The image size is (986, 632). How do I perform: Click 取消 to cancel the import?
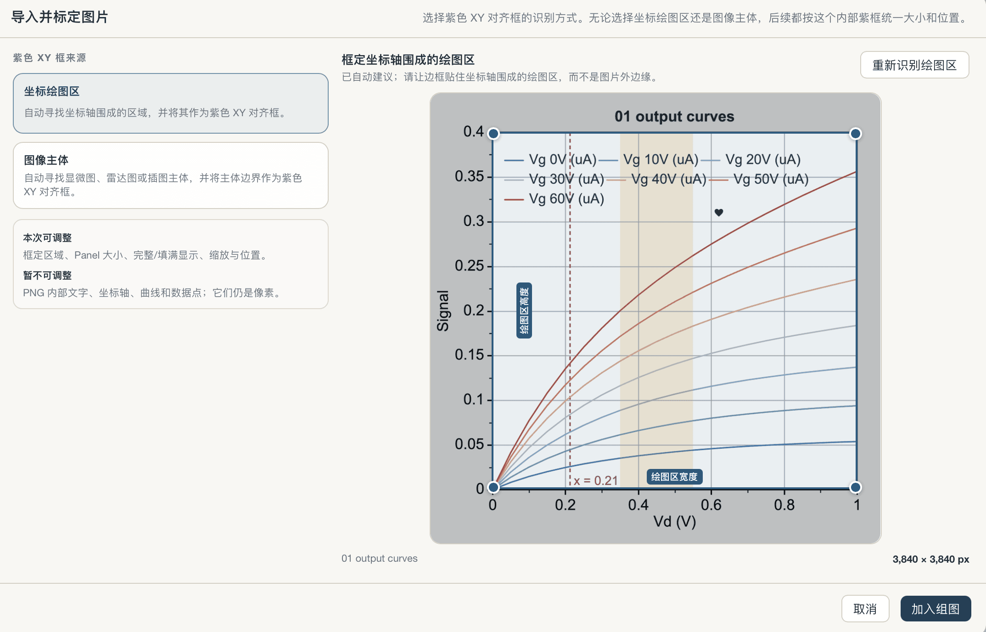[x=865, y=609]
